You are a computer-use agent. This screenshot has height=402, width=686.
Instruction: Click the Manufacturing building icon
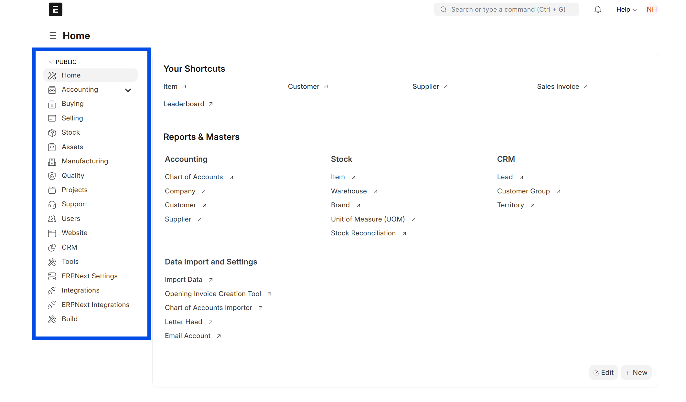tap(52, 161)
